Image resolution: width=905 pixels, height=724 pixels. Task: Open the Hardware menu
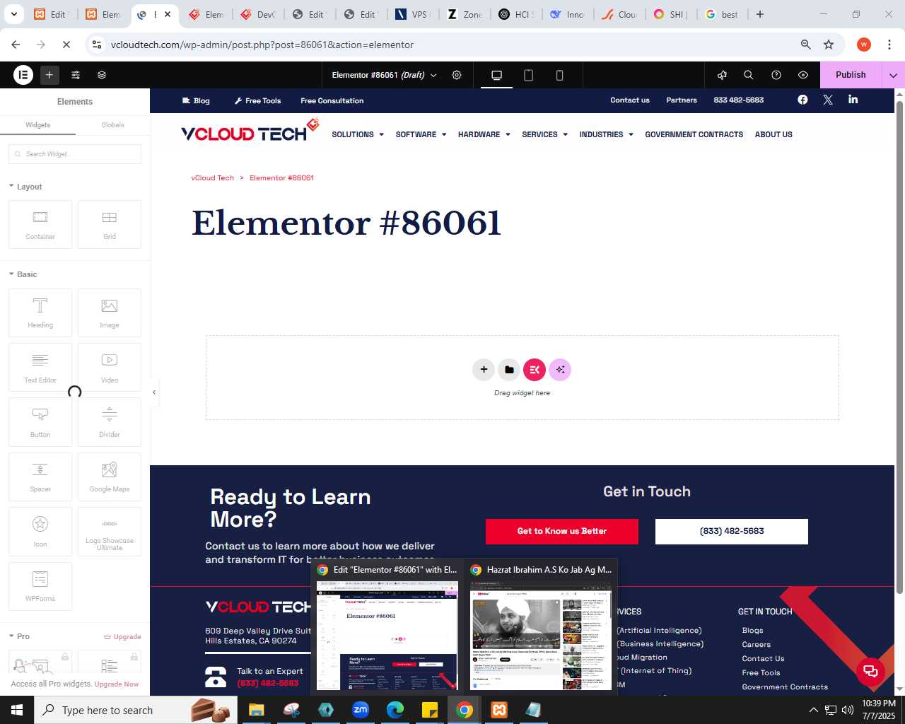[x=484, y=134]
